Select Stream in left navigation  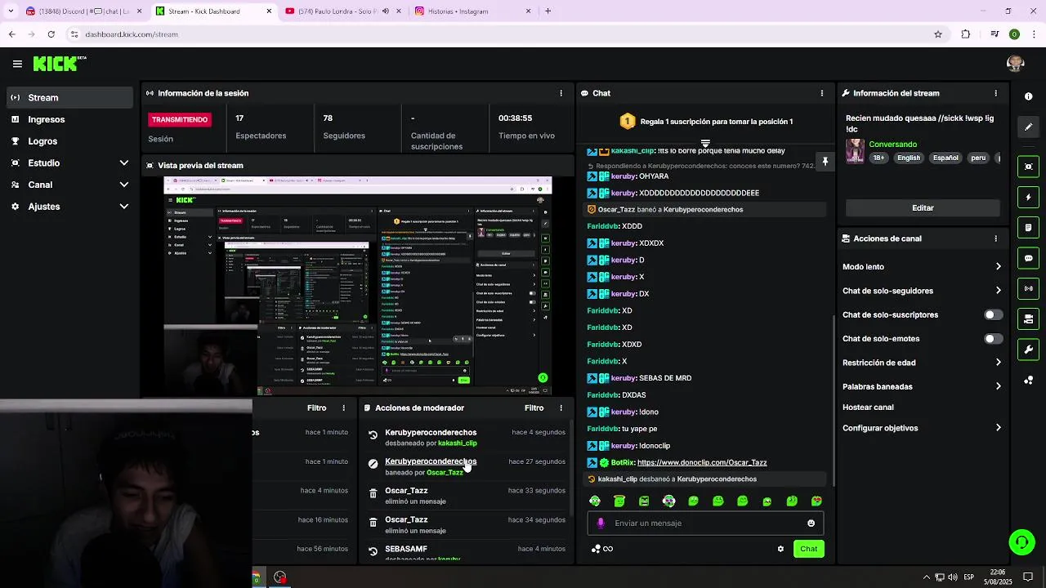[x=69, y=97]
